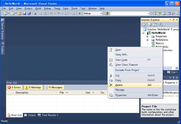Choose Open With... in the context menu
Image resolution: width=181 pixels, height=124 pixels.
[x=135, y=55]
